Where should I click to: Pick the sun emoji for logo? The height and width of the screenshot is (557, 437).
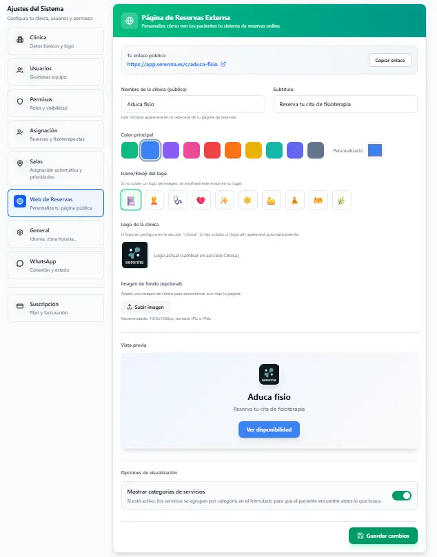click(248, 200)
